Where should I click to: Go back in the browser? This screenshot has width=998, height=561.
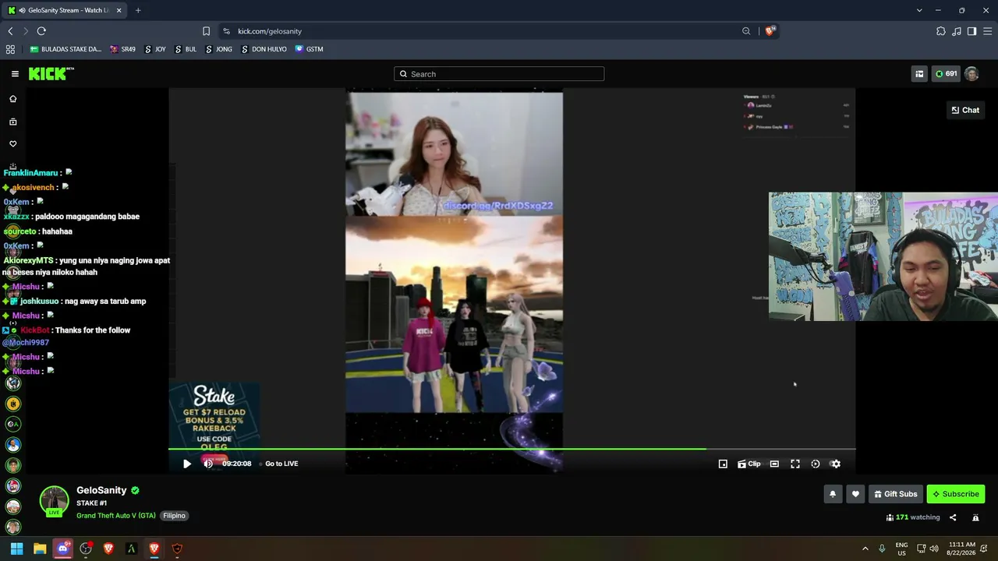pos(10,31)
